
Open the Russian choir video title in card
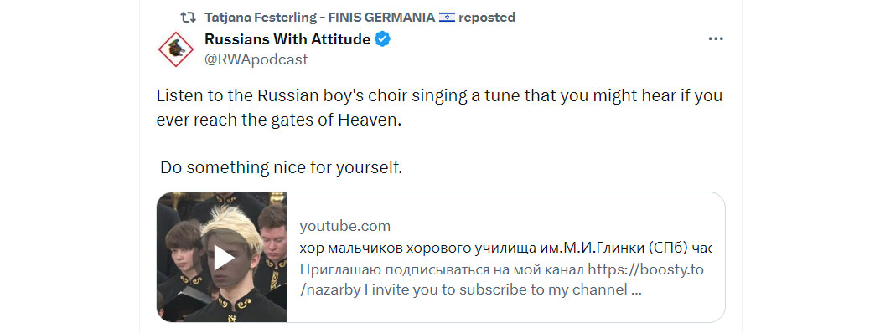(x=506, y=248)
